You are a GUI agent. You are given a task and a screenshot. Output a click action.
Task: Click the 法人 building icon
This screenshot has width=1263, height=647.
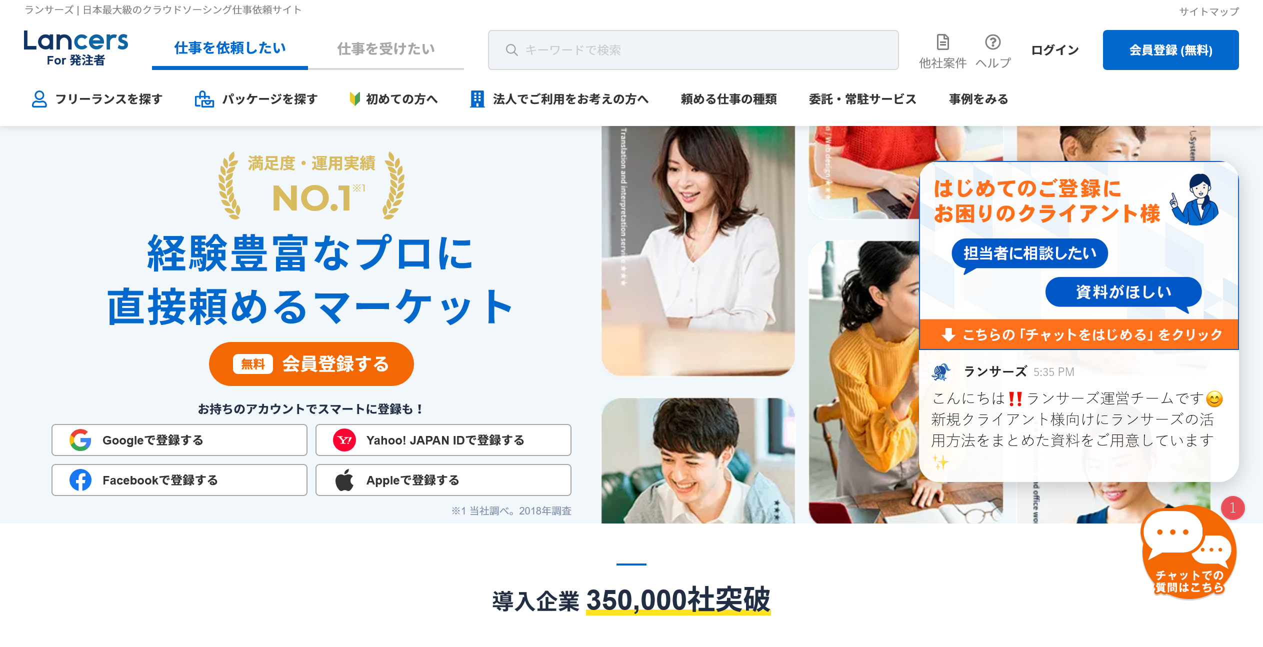477,99
